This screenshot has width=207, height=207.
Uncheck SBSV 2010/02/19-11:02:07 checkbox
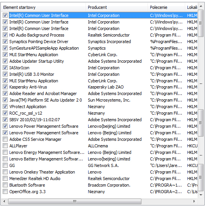click(5, 120)
